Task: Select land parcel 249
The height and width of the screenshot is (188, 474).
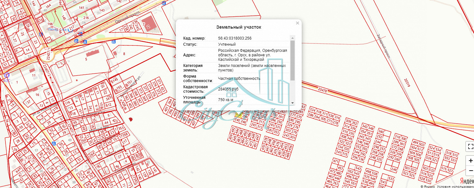Action: 393,170
